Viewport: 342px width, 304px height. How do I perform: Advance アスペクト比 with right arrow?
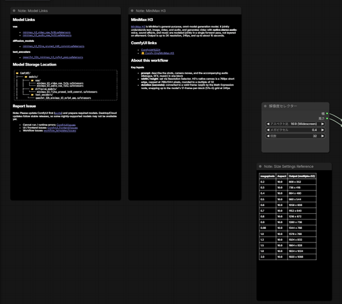[x=323, y=124]
